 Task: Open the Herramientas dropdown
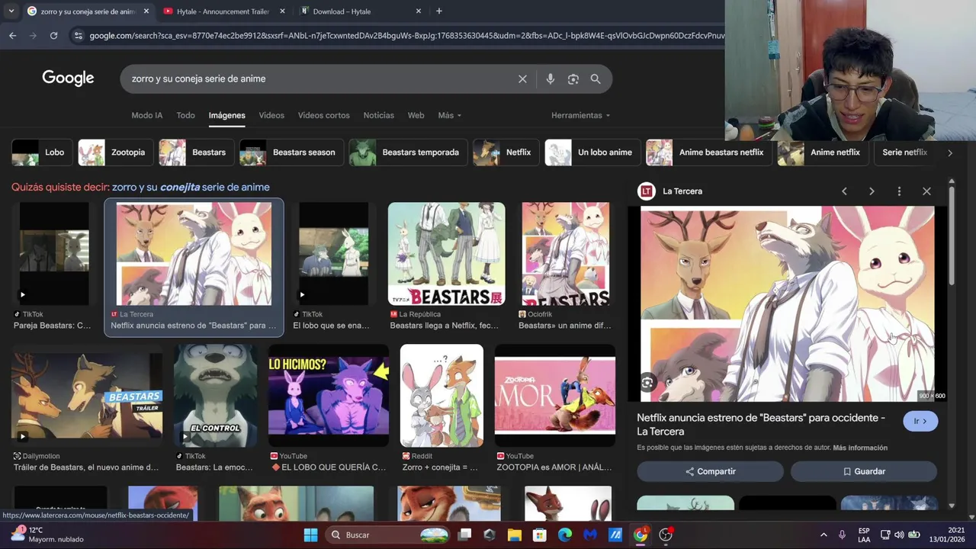click(580, 115)
